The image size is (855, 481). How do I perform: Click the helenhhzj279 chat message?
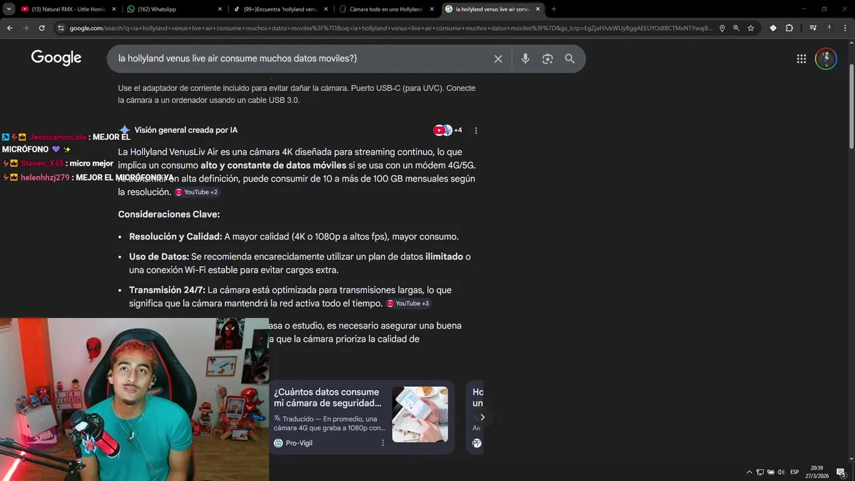88,178
